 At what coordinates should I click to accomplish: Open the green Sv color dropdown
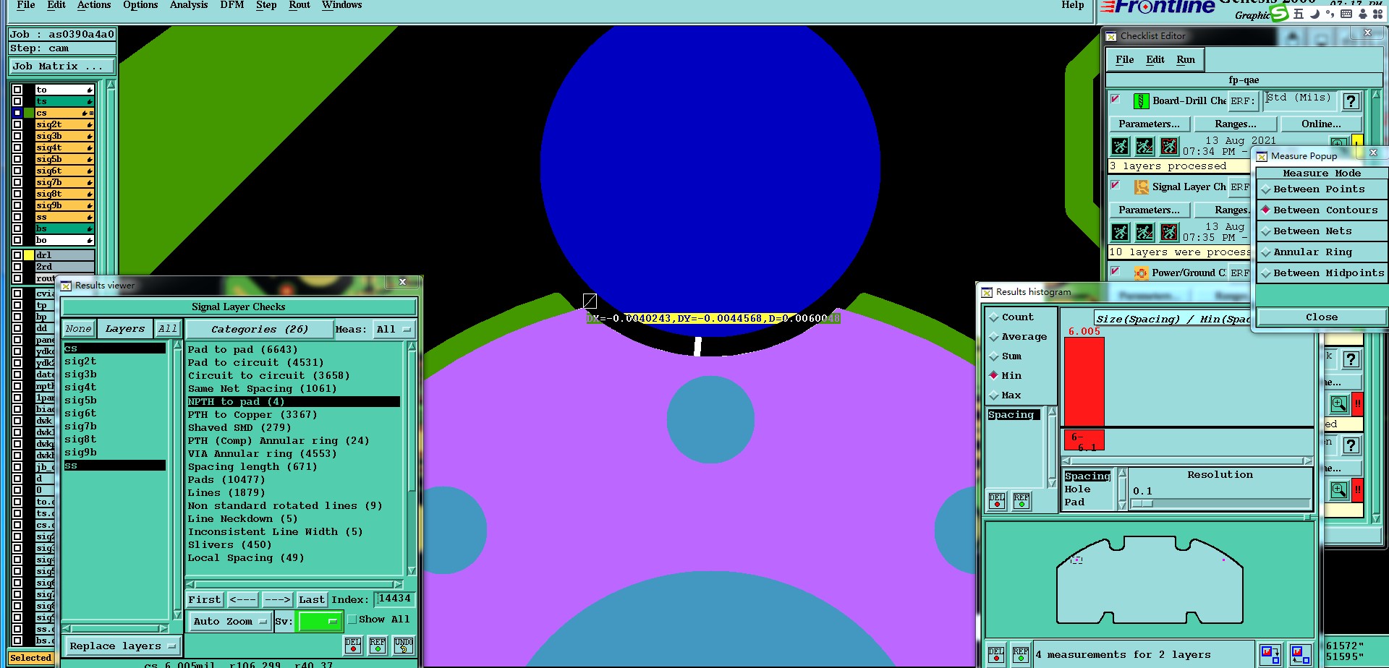320,622
